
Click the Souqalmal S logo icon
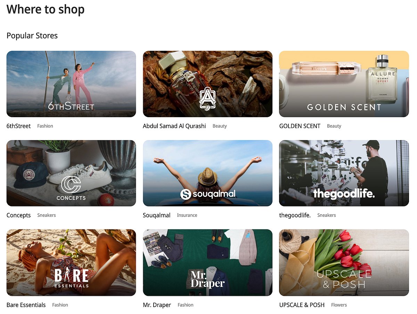(x=186, y=194)
